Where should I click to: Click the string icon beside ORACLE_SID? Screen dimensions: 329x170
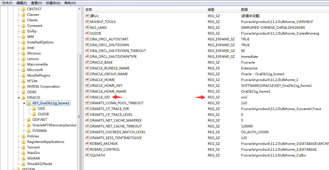tap(87, 97)
